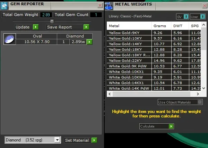Click the Oval shape cell
The width and height of the screenshot is (208, 148).
pos(36,36)
